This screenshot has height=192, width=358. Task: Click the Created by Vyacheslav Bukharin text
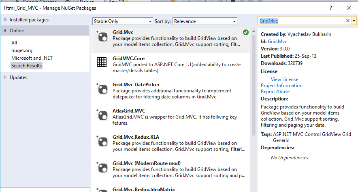tap(296, 34)
